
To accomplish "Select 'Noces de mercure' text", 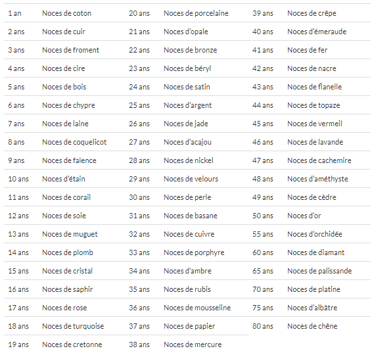I will [x=193, y=344].
